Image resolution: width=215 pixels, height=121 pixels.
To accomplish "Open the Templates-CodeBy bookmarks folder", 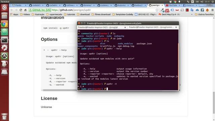I will 123,14.
